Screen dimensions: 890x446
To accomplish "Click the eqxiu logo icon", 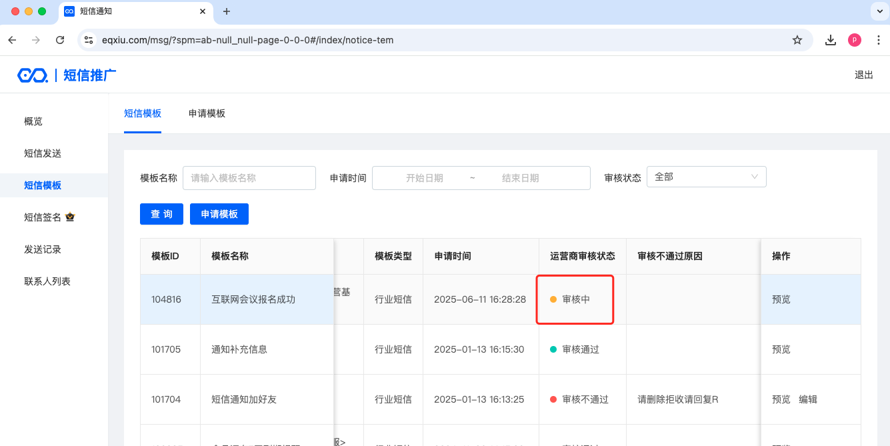I will [x=33, y=75].
